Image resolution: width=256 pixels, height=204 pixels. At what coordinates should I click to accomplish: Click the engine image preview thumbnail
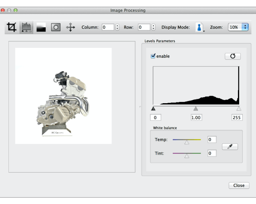[63, 96]
